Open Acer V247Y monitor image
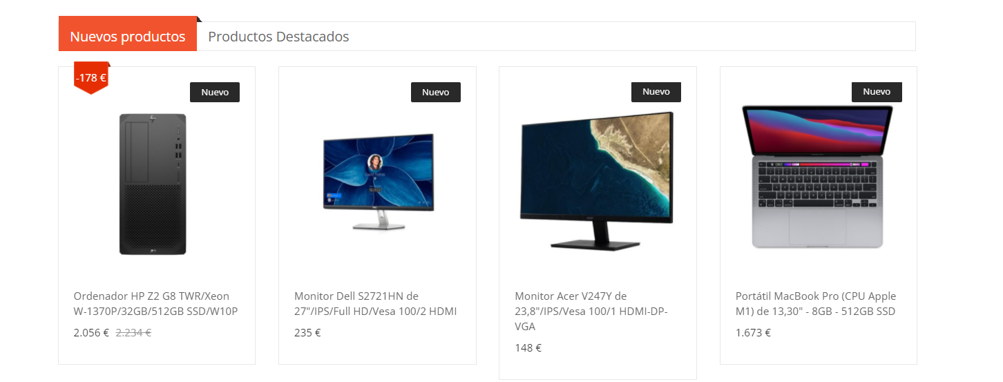 [x=598, y=180]
